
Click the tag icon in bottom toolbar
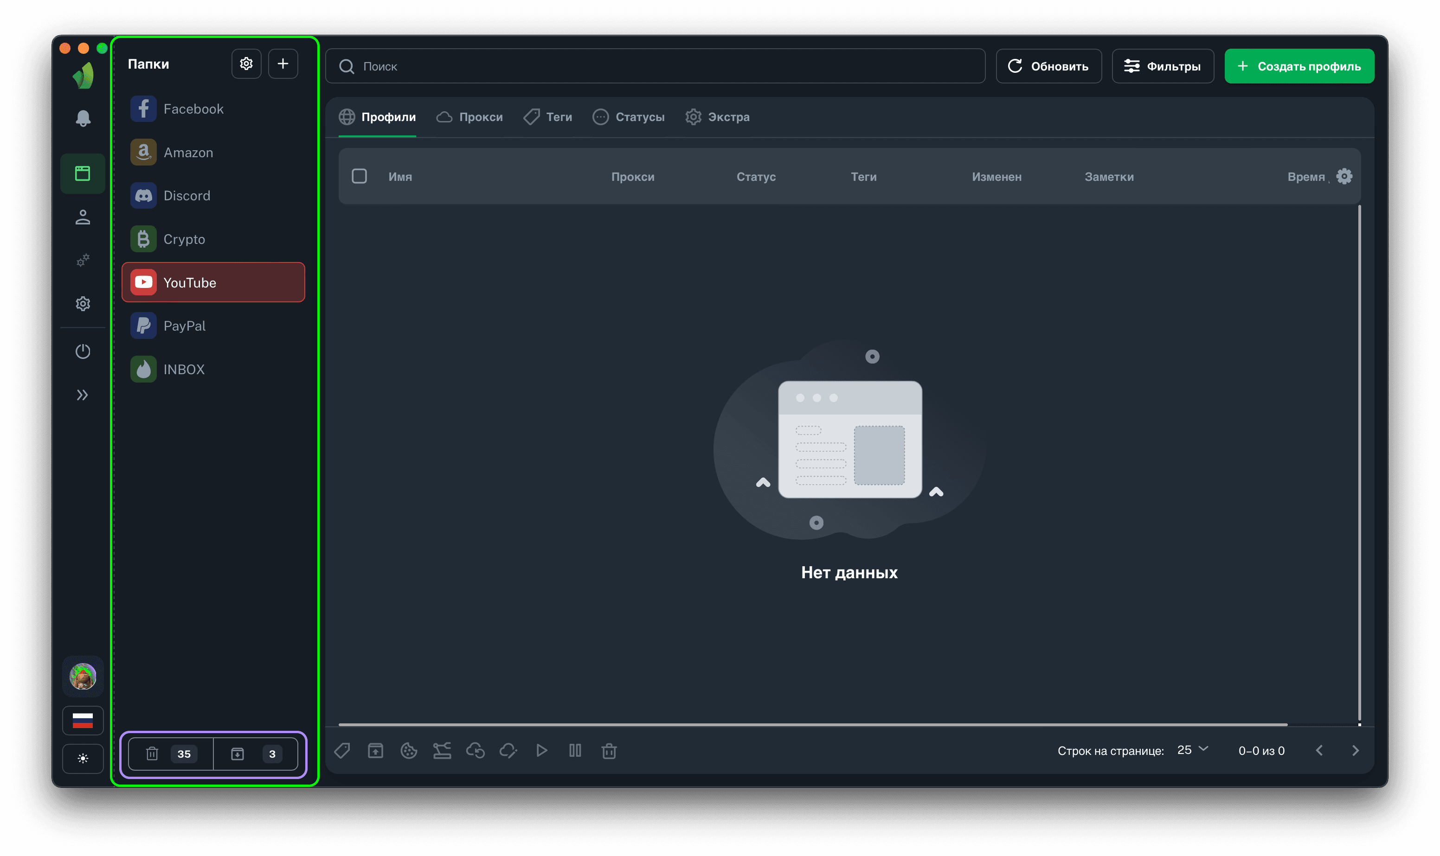click(x=342, y=750)
